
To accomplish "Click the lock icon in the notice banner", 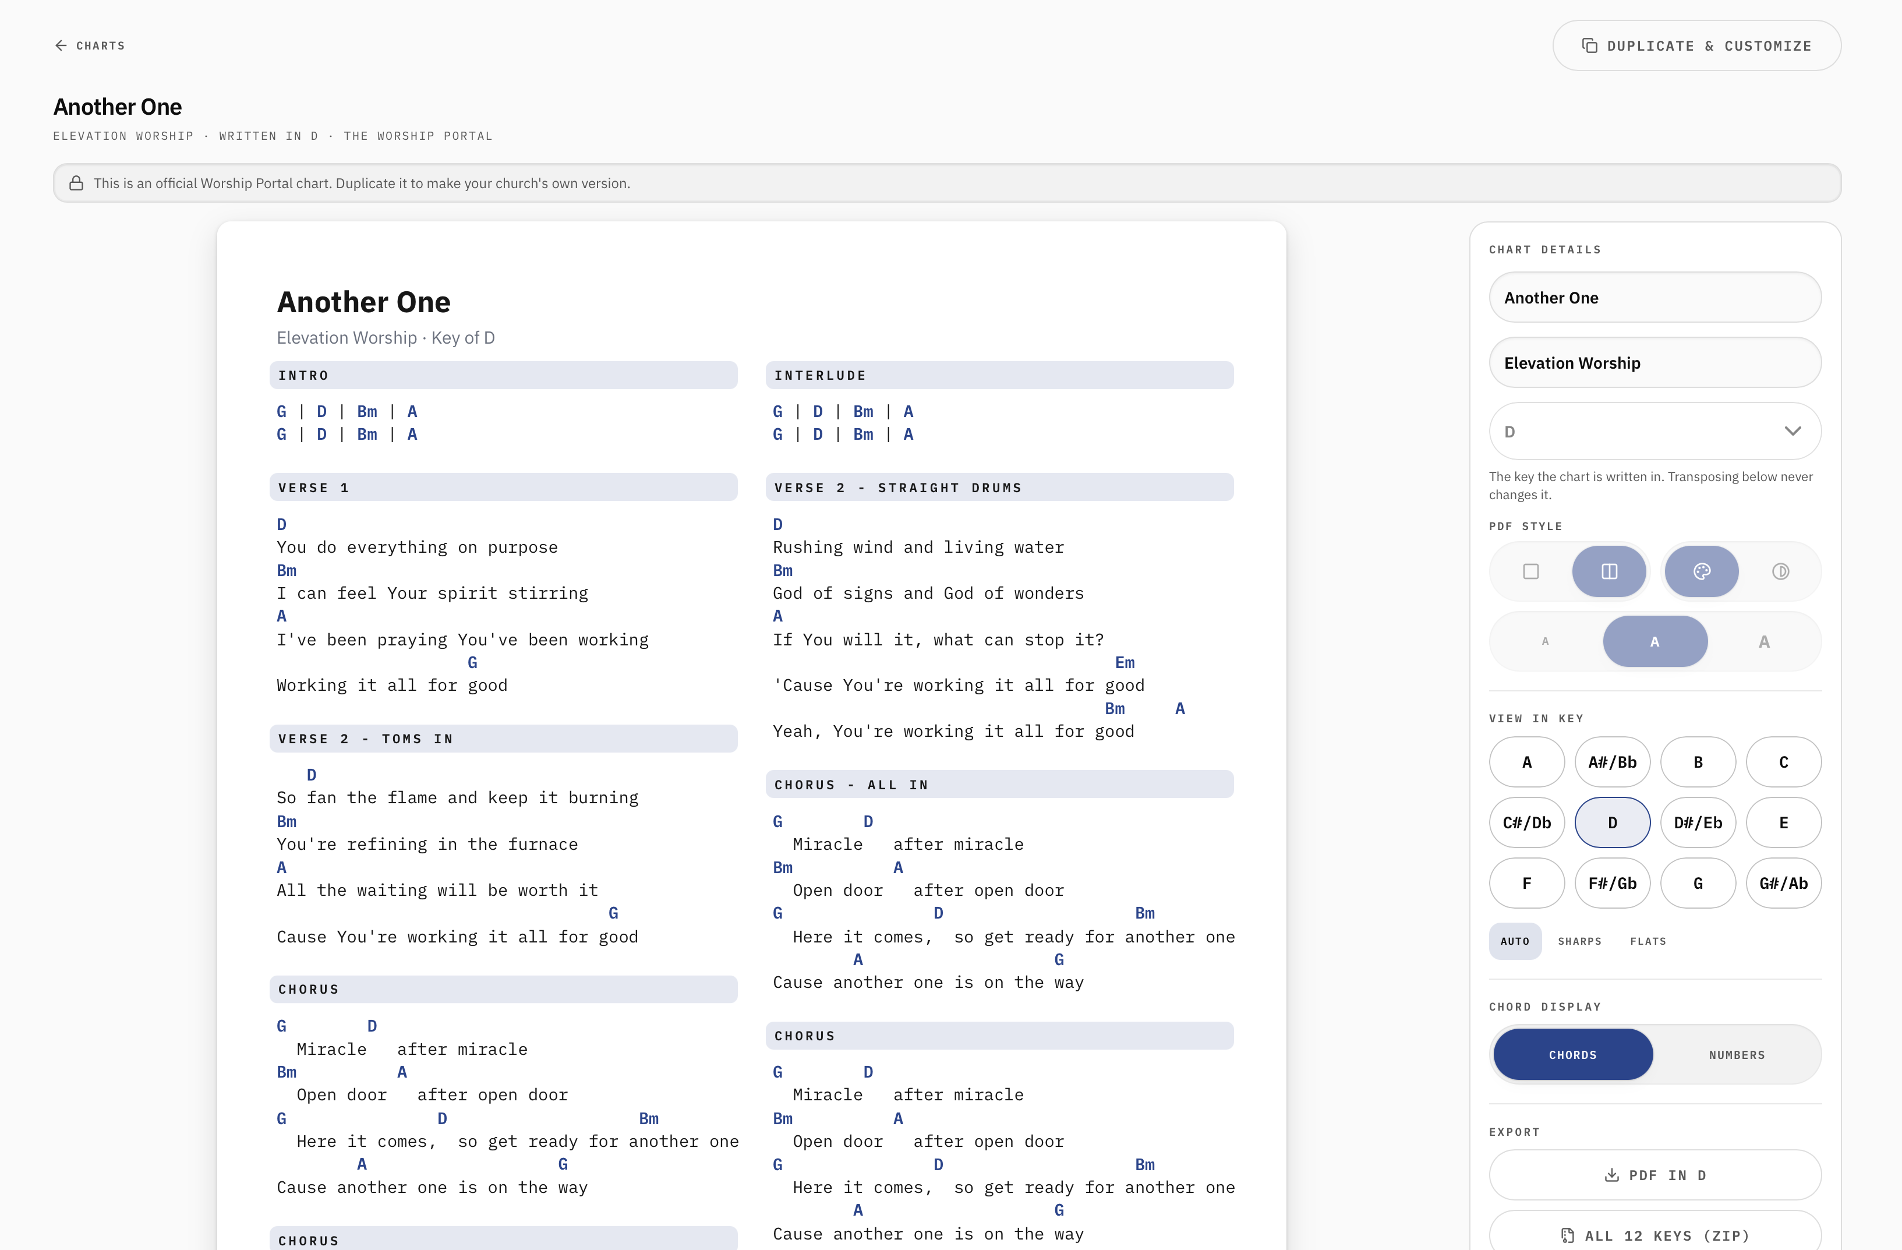I will click(x=76, y=183).
